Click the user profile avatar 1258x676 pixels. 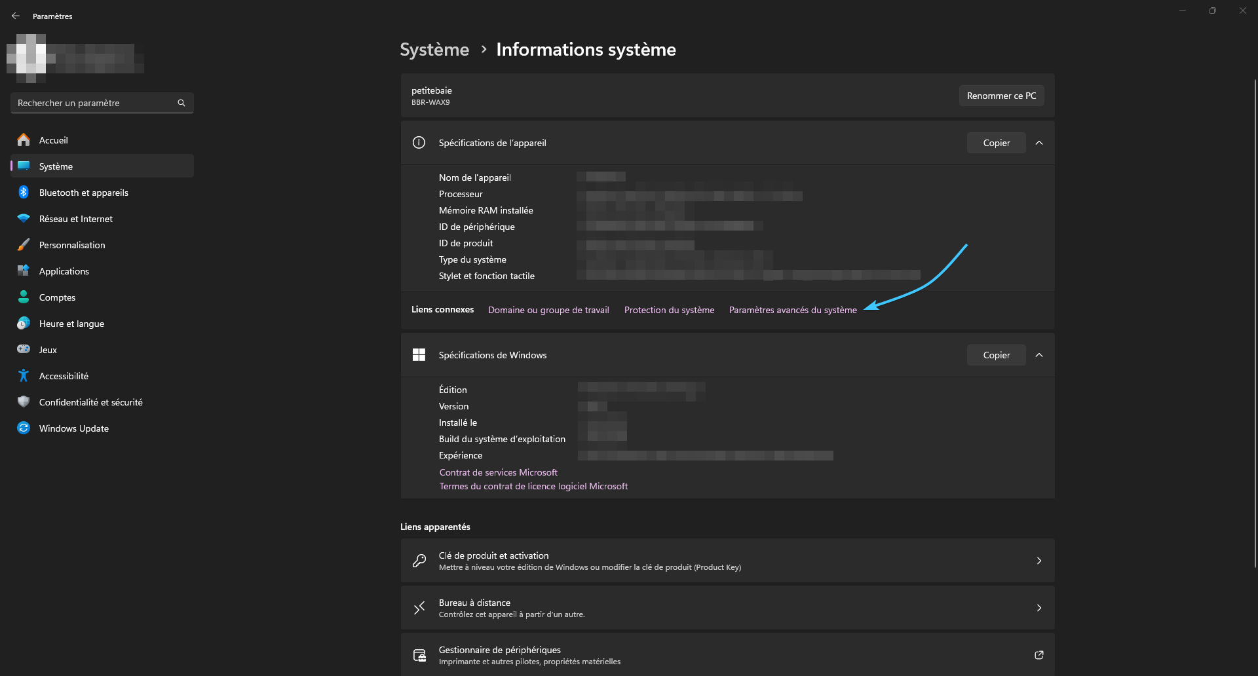(x=31, y=58)
